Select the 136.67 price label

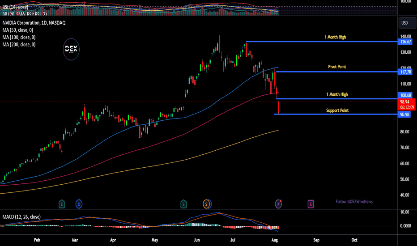click(x=405, y=42)
